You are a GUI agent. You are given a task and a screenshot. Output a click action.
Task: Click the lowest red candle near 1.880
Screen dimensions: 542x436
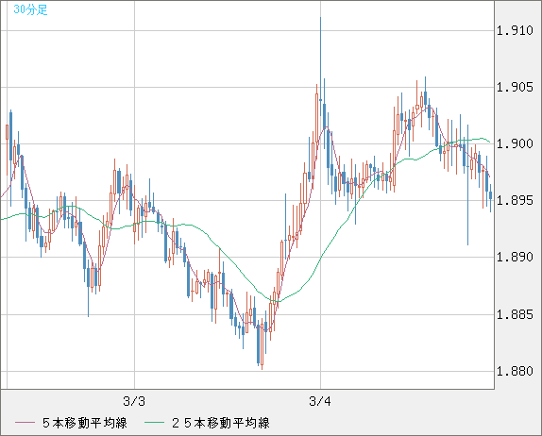coord(262,344)
